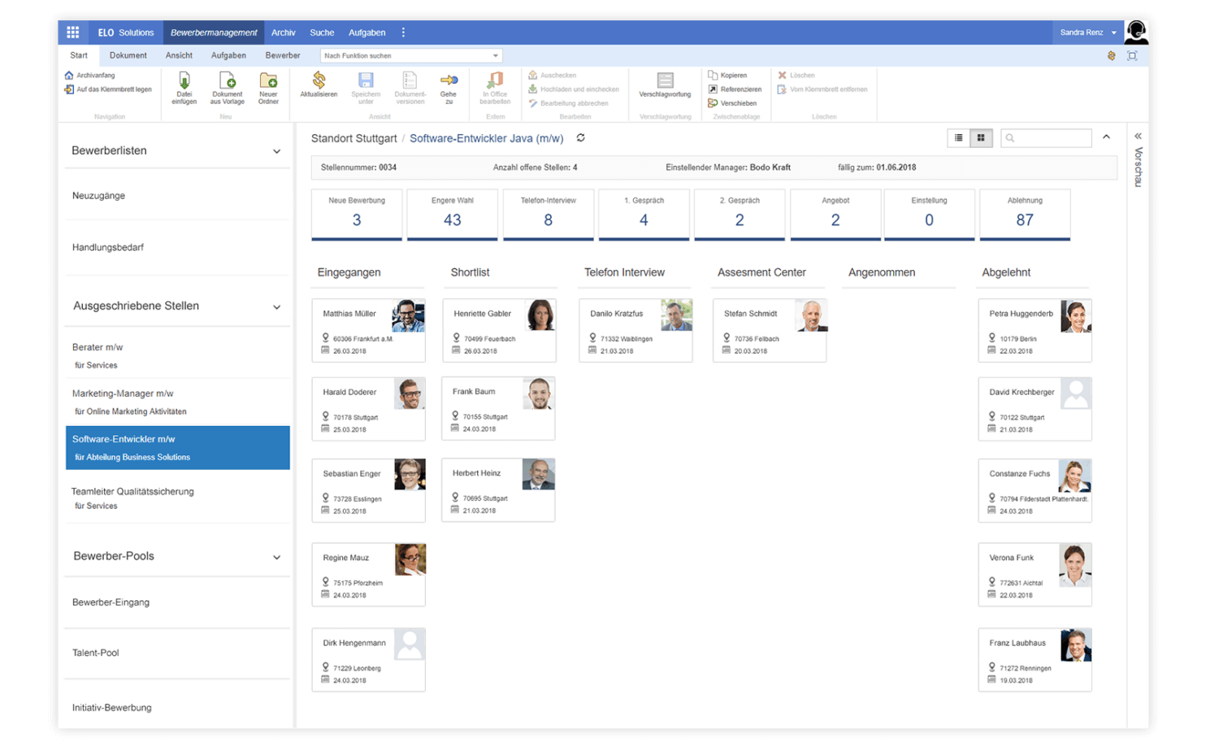
Task: Collapse the Bewerber-Pools section
Action: click(276, 558)
